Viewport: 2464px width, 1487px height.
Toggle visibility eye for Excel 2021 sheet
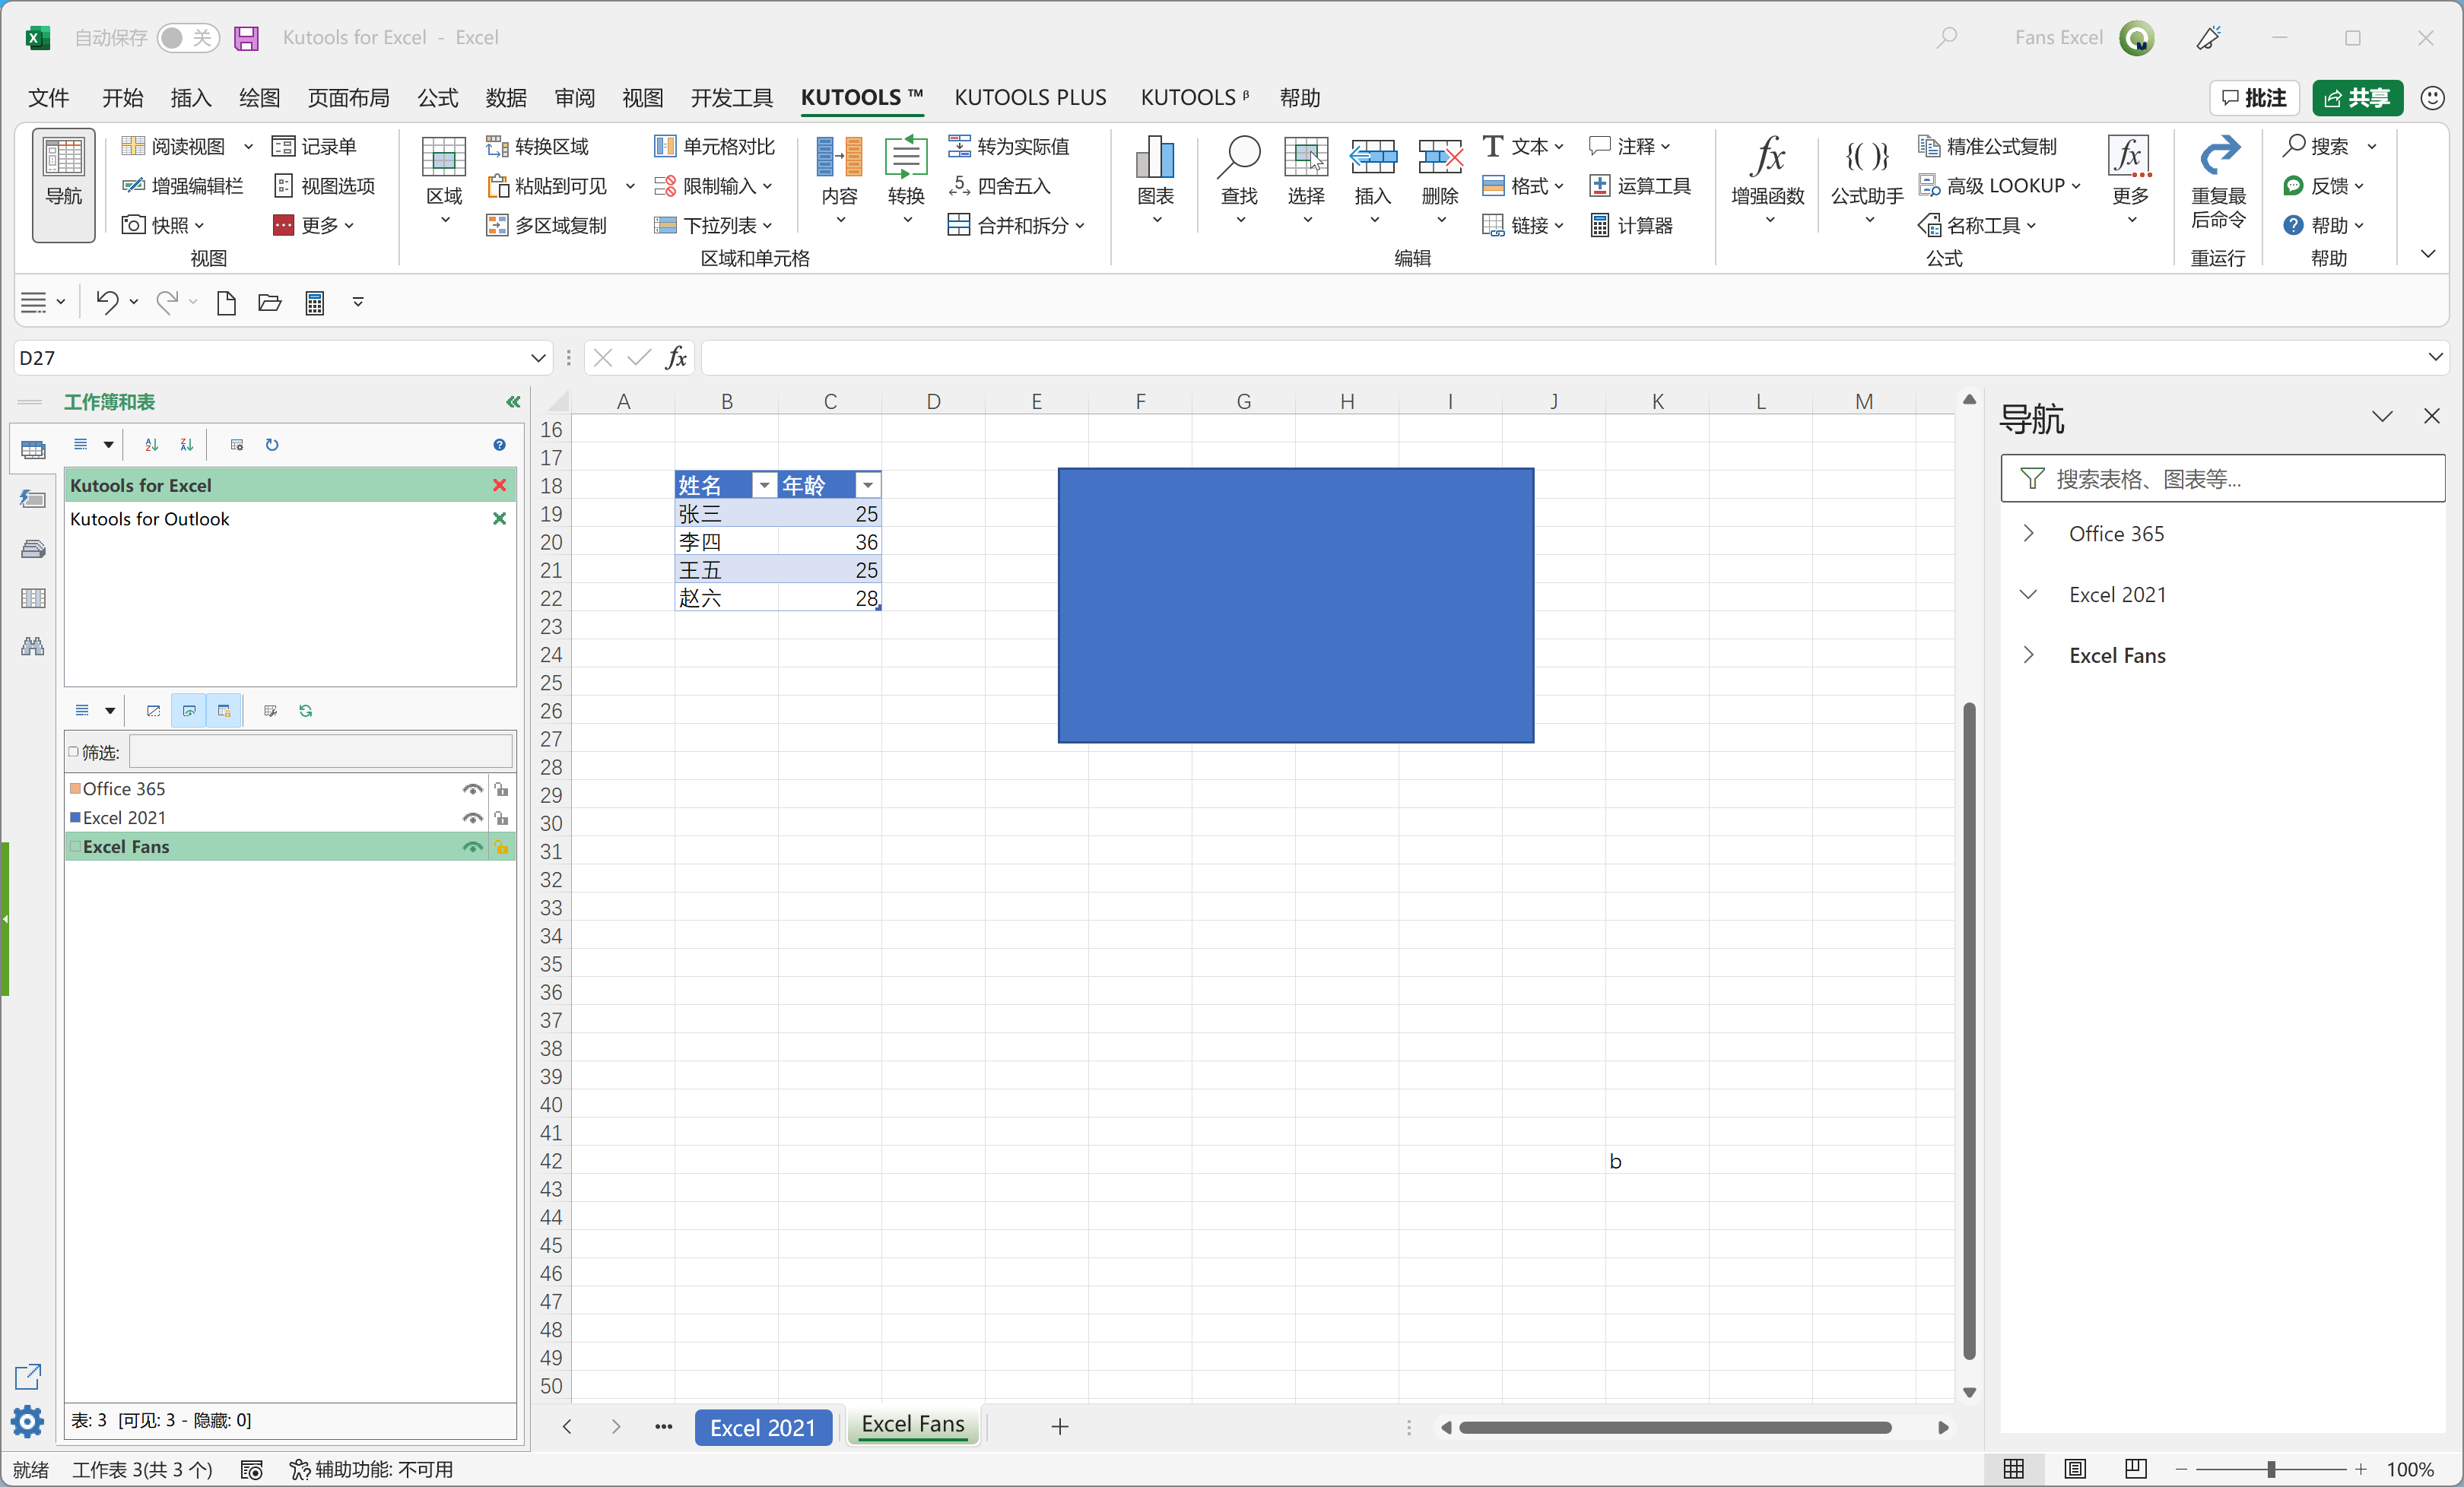(472, 819)
